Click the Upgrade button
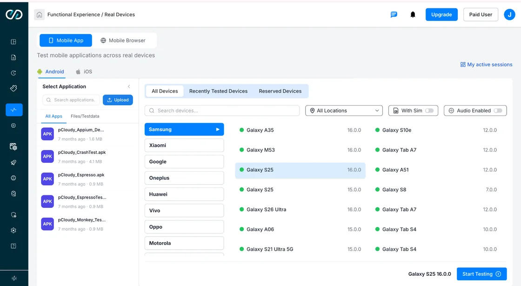521x286 pixels. coord(441,14)
